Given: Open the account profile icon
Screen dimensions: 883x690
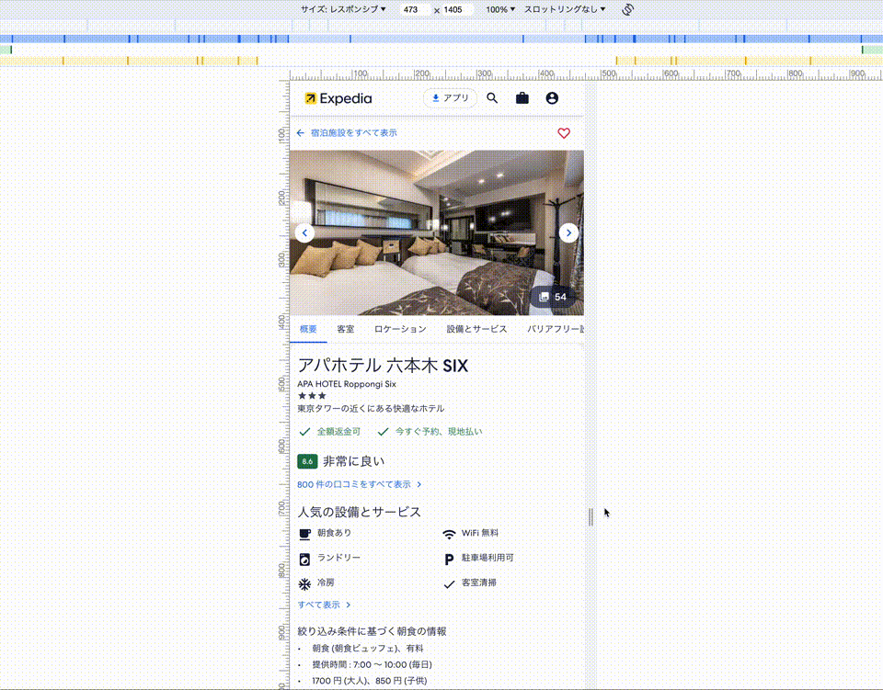Looking at the screenshot, I should tap(550, 97).
